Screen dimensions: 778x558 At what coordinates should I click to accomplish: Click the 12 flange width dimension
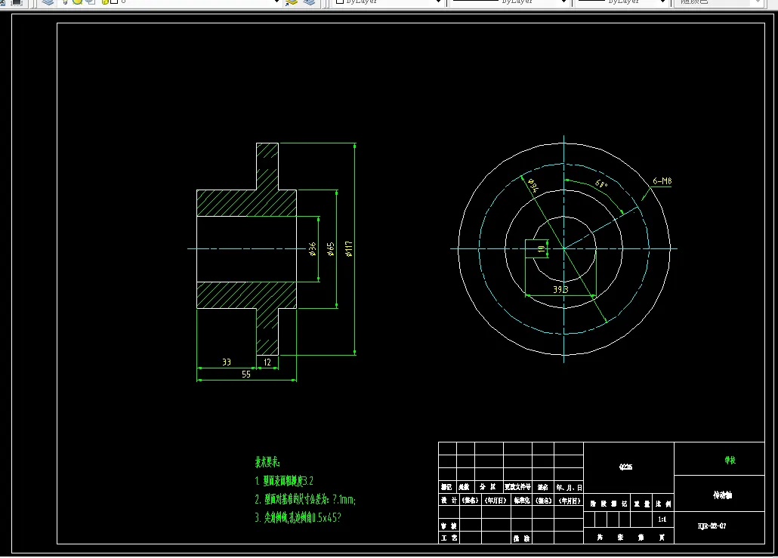267,362
